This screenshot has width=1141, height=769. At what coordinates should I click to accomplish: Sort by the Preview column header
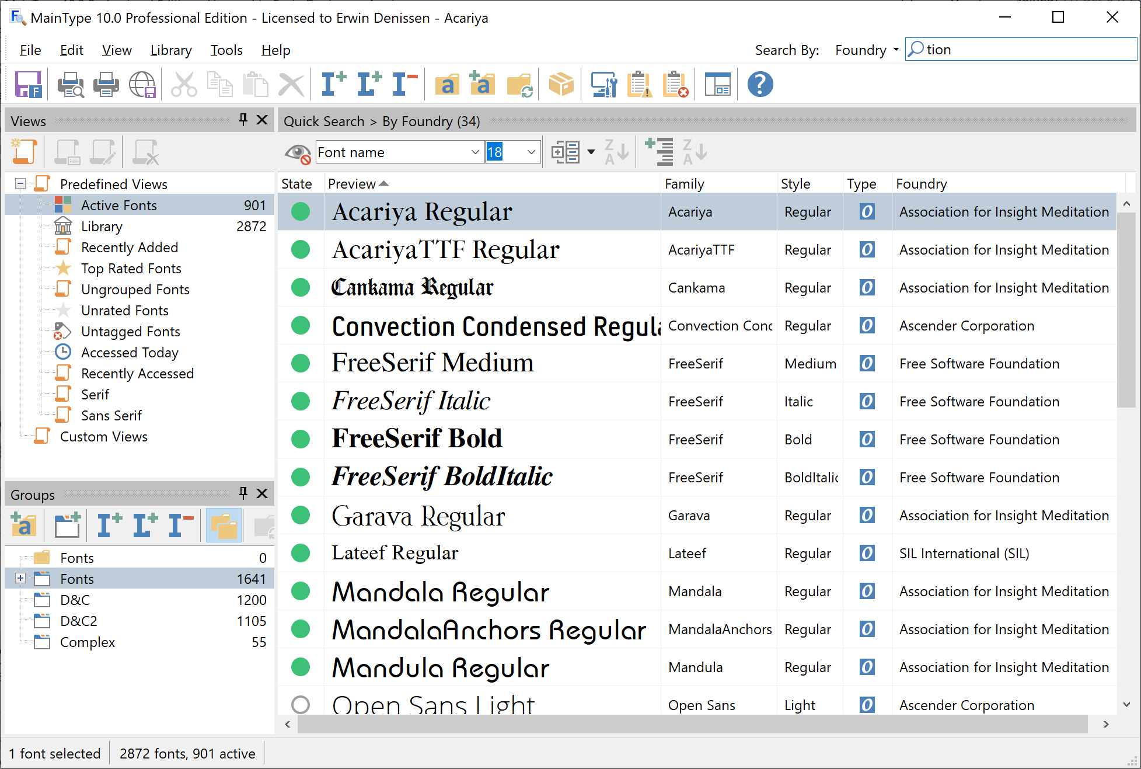pos(492,183)
